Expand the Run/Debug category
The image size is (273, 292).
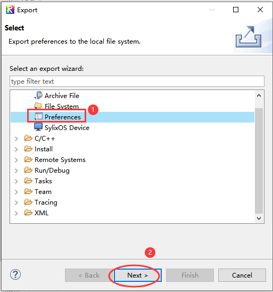pos(16,171)
